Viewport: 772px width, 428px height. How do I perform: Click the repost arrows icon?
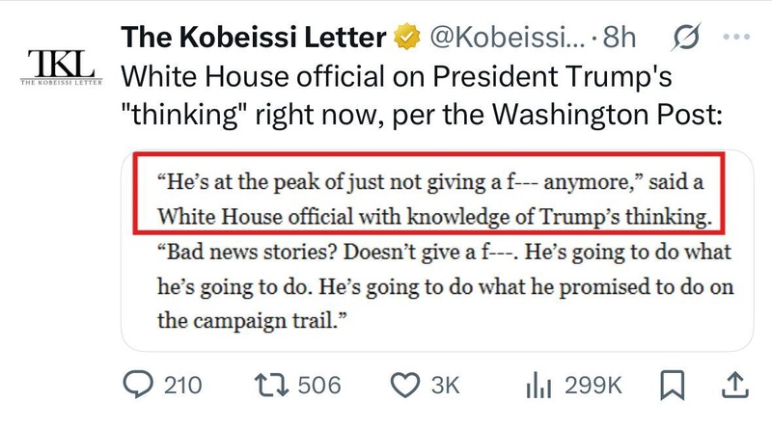point(271,386)
